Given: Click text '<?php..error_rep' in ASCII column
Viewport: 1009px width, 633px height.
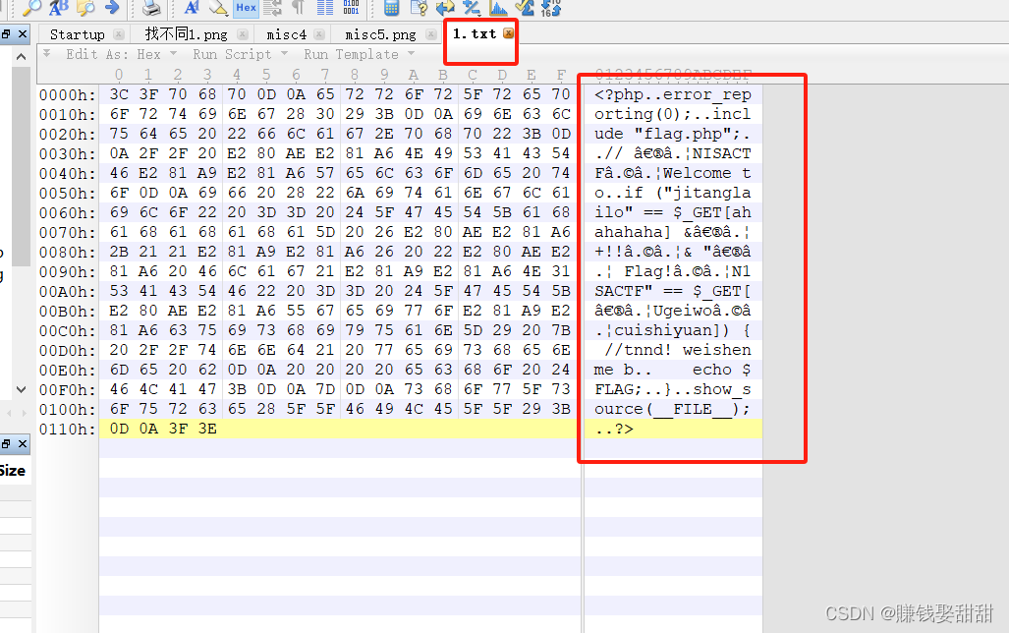Looking at the screenshot, I should click(672, 94).
